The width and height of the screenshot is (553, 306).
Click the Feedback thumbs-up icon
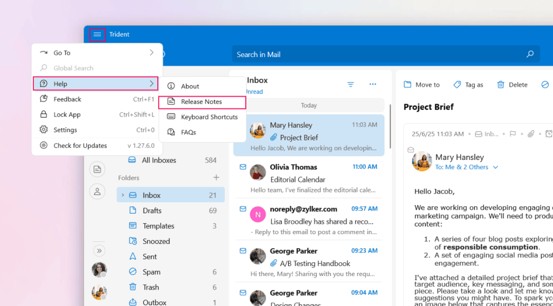point(44,99)
